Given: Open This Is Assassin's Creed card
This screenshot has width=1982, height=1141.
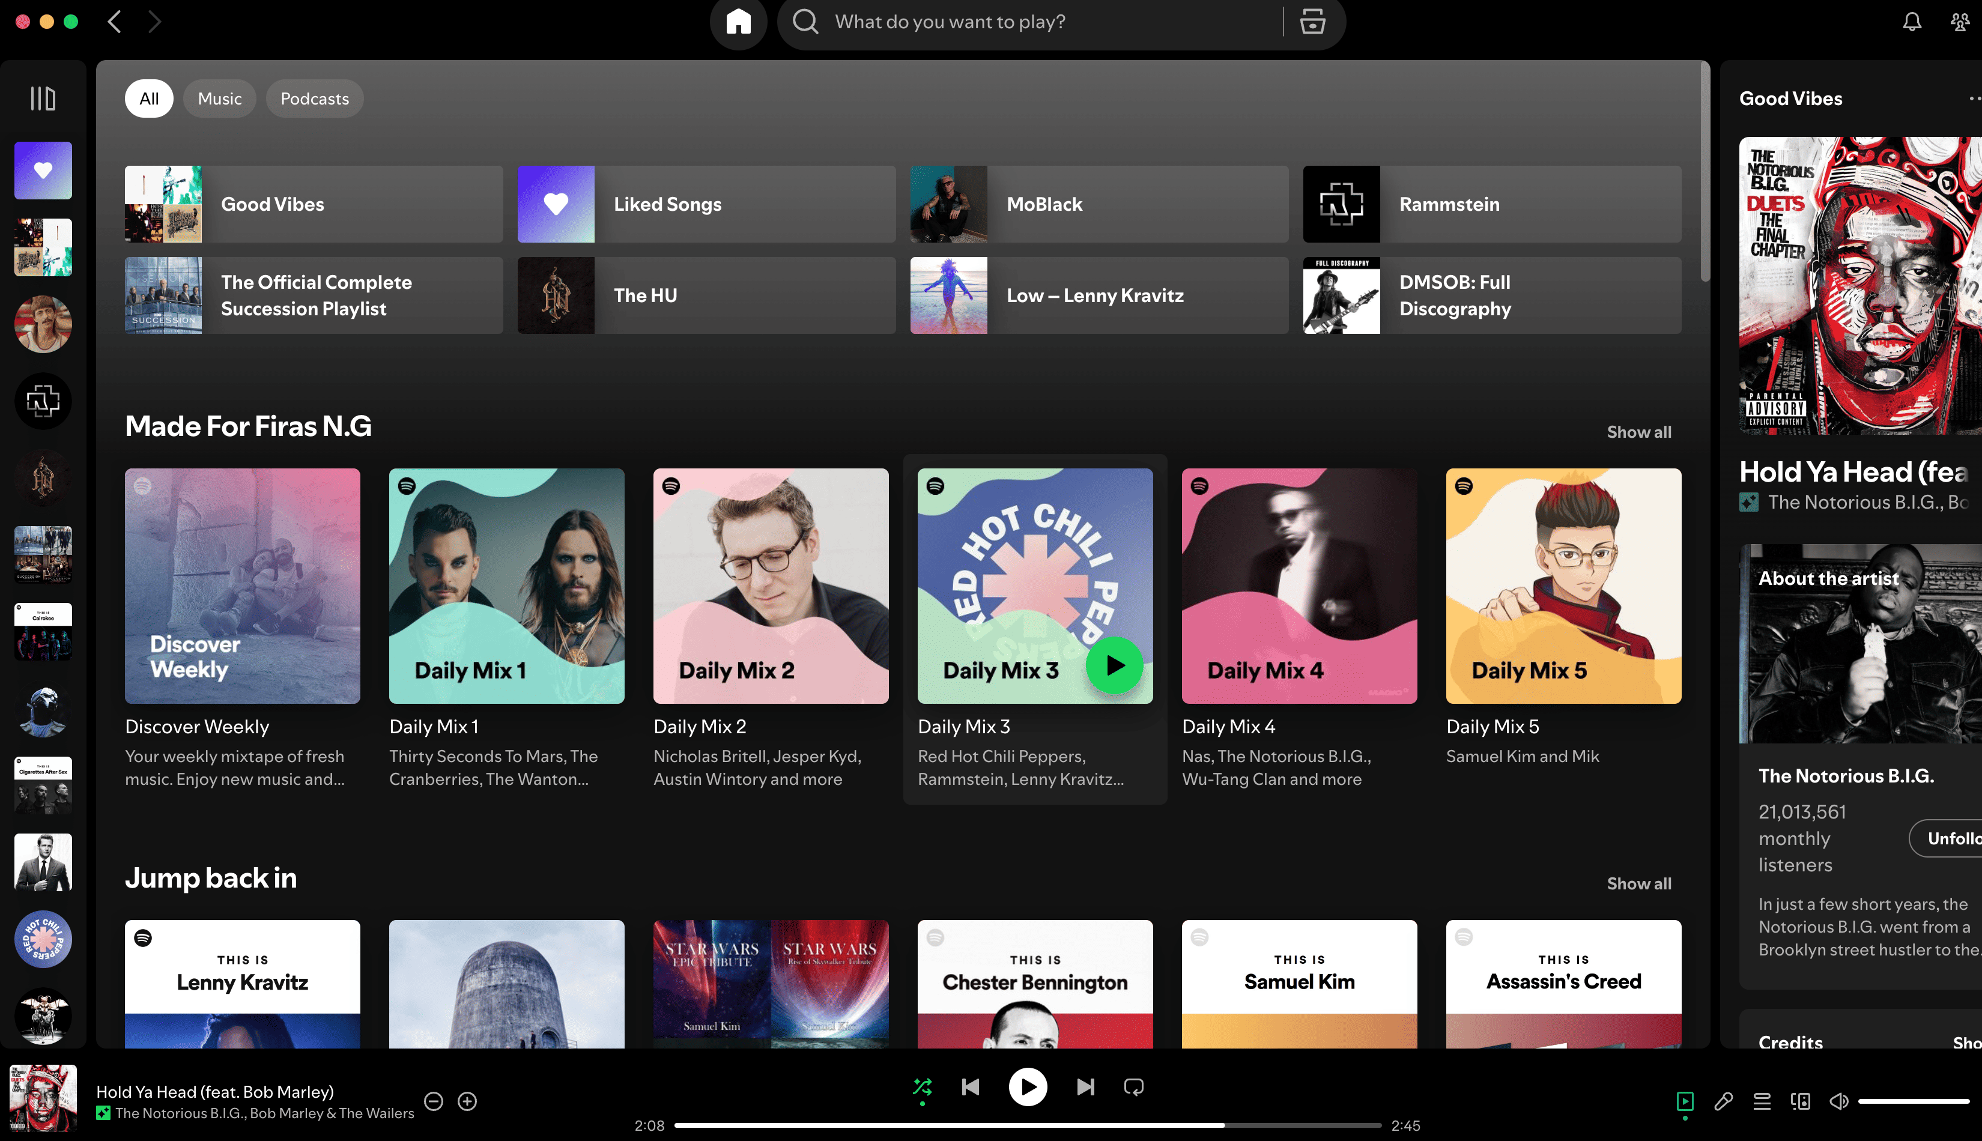Looking at the screenshot, I should pos(1563,984).
